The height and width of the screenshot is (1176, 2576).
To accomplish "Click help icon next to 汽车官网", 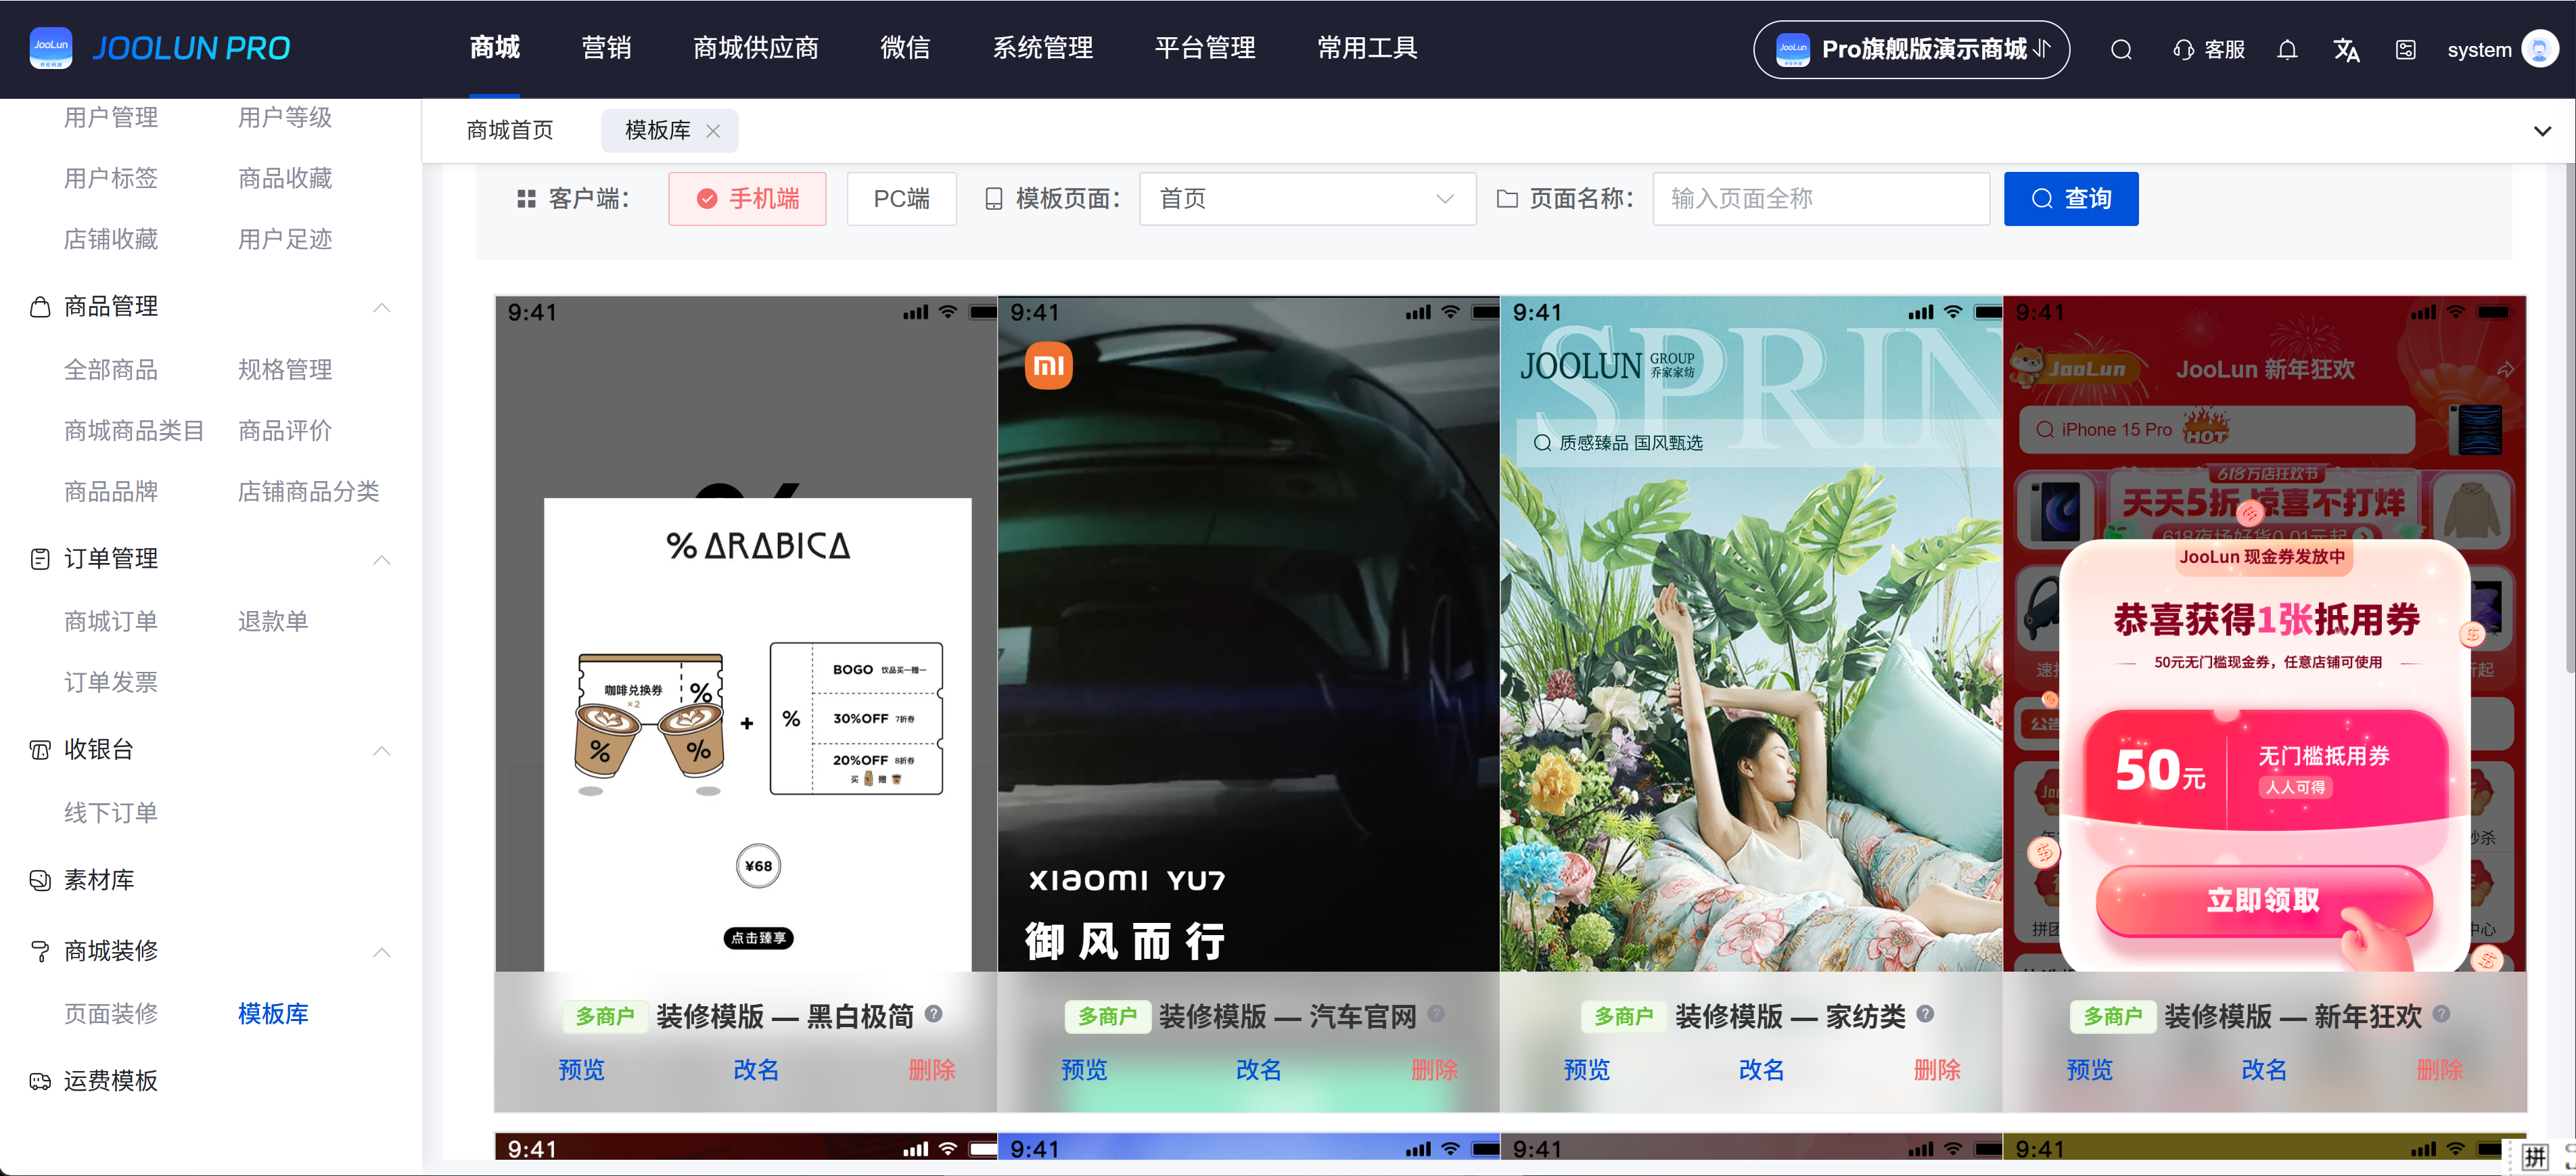I will coord(1436,1013).
